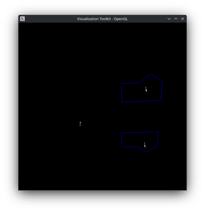Screen dimensions: 205x212
Task: Click the Visualization Toolkit - OpenGL title
Action: pos(102,19)
